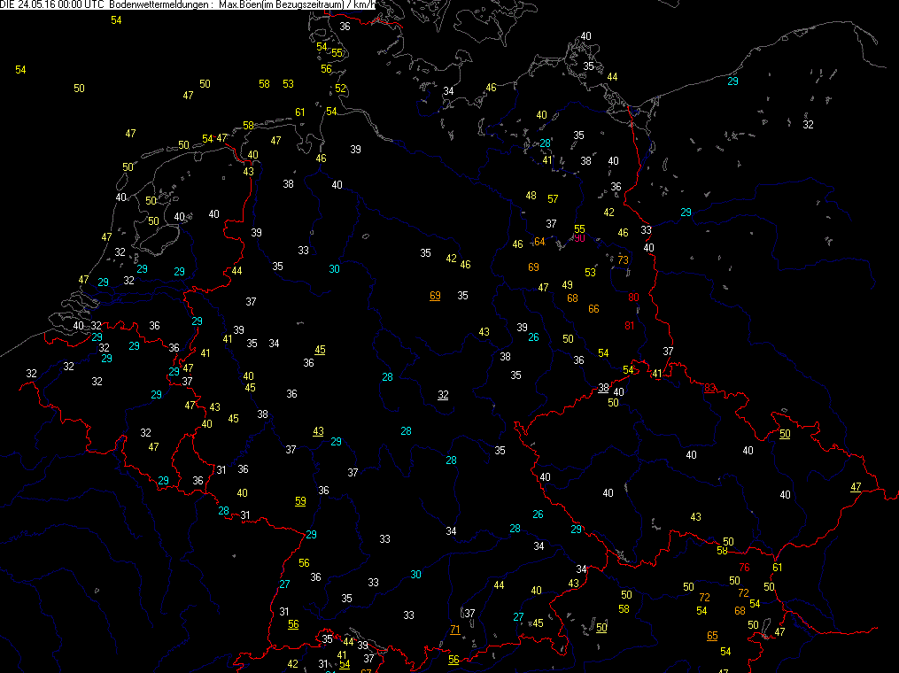Click the orange 66 gust value
This screenshot has width=899, height=673.
click(x=593, y=309)
